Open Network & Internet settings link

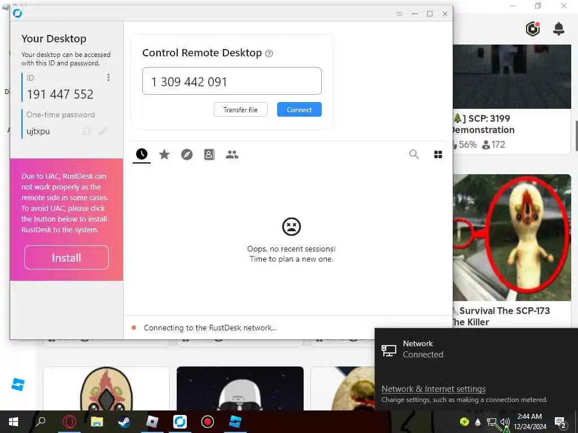[x=433, y=389]
